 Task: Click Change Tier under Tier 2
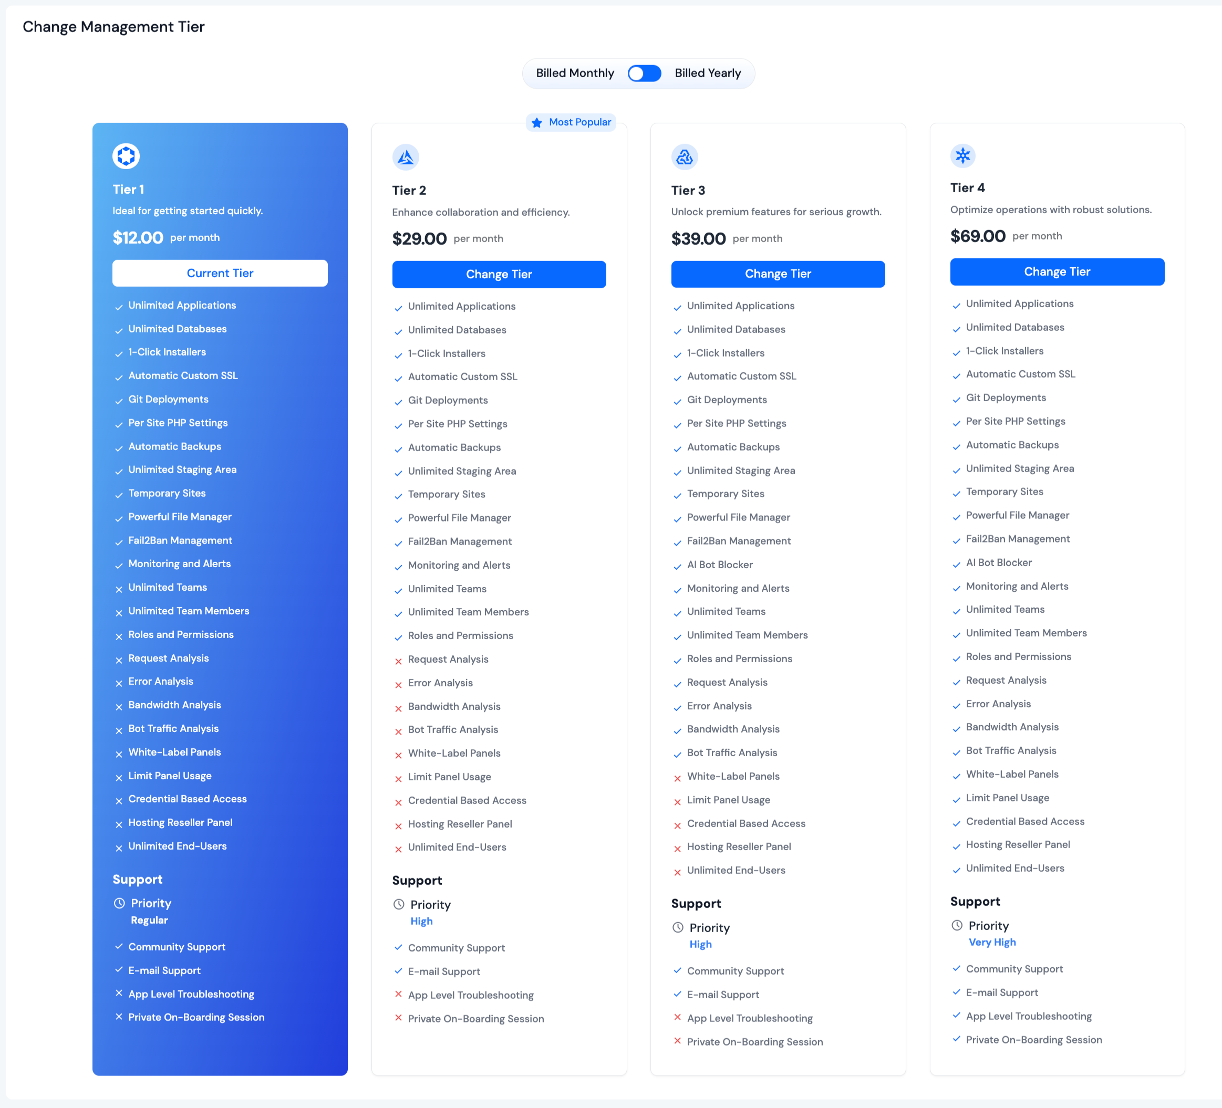(499, 275)
